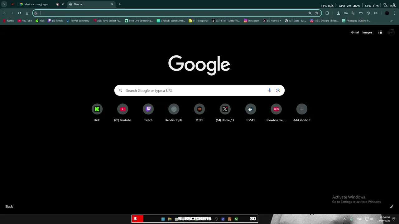Click the zoom magnifier in address bar

[310, 13]
